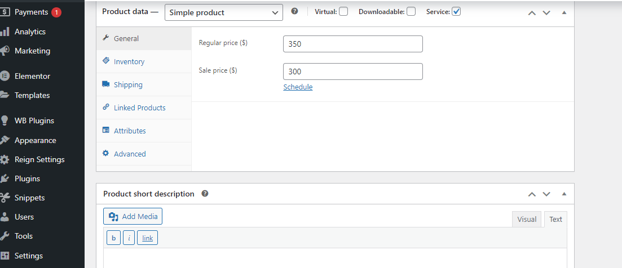Move Product short description panel down

[546, 194]
